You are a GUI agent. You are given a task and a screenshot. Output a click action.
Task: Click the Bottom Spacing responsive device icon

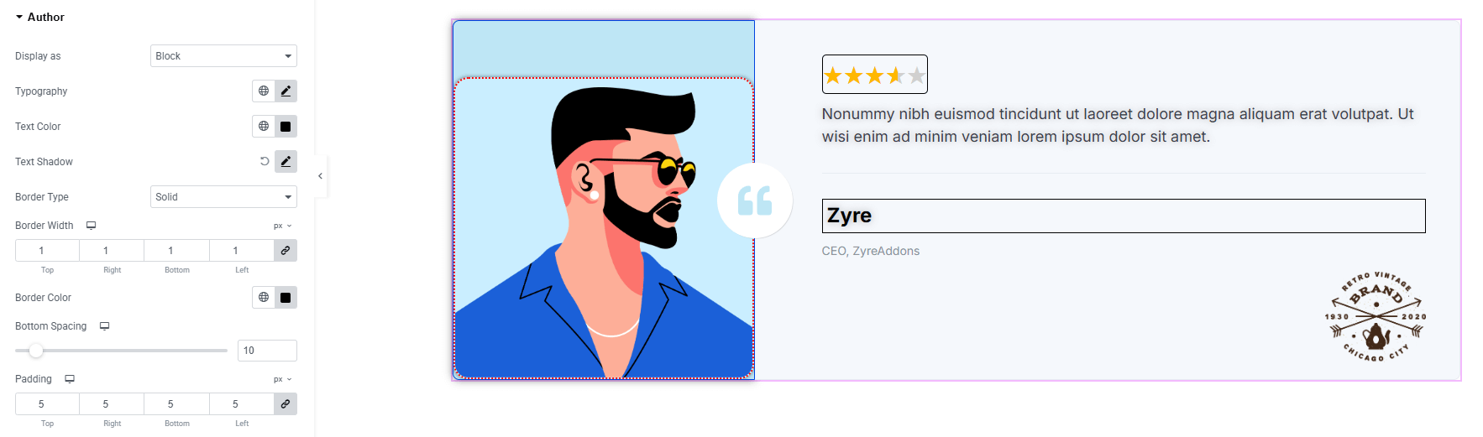105,326
